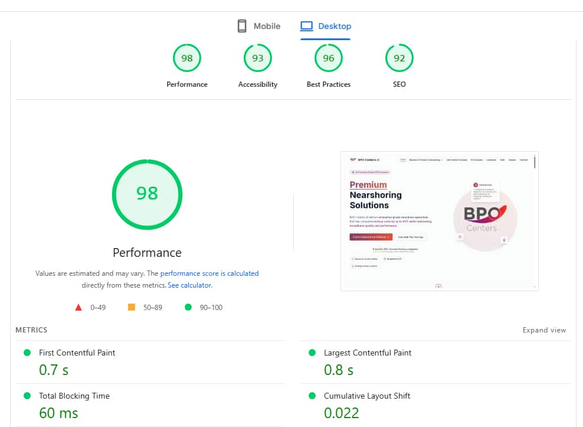
Task: Click the large Performance 98 circle
Action: click(x=147, y=194)
